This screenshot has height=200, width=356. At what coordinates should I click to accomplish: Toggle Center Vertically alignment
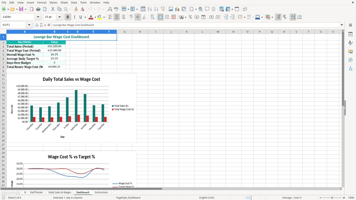[138, 17]
